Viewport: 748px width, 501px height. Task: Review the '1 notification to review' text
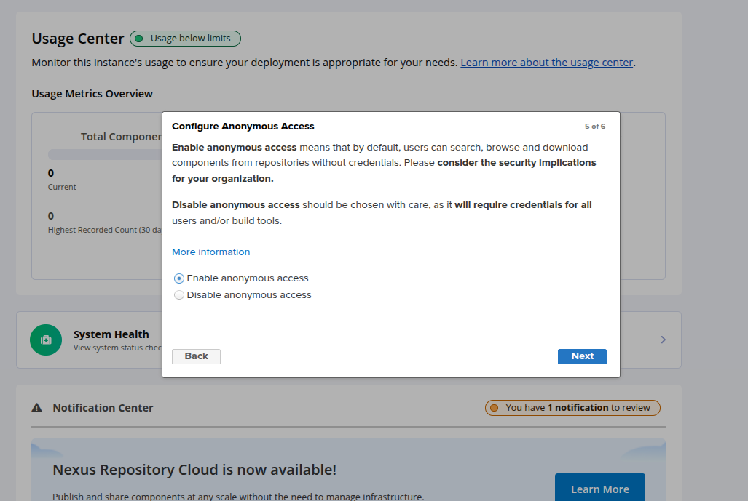click(x=578, y=408)
